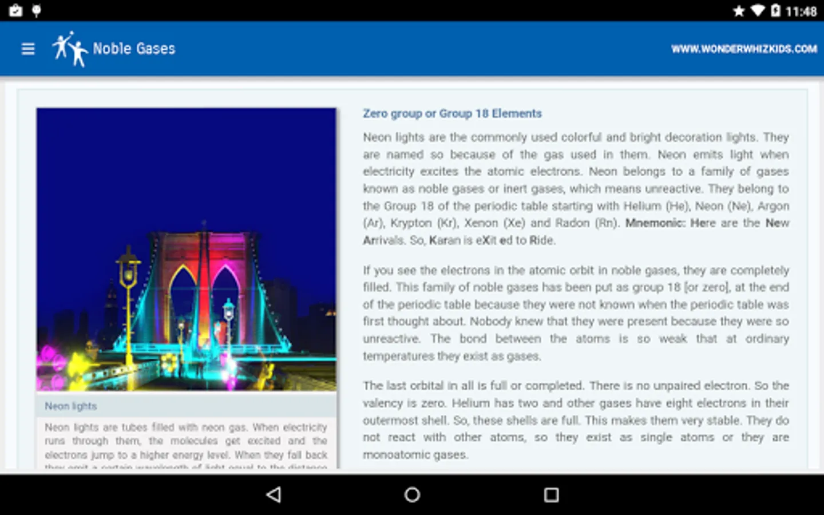This screenshot has width=824, height=515.
Task: Tap the briefcase notification icon
Action: (16, 11)
